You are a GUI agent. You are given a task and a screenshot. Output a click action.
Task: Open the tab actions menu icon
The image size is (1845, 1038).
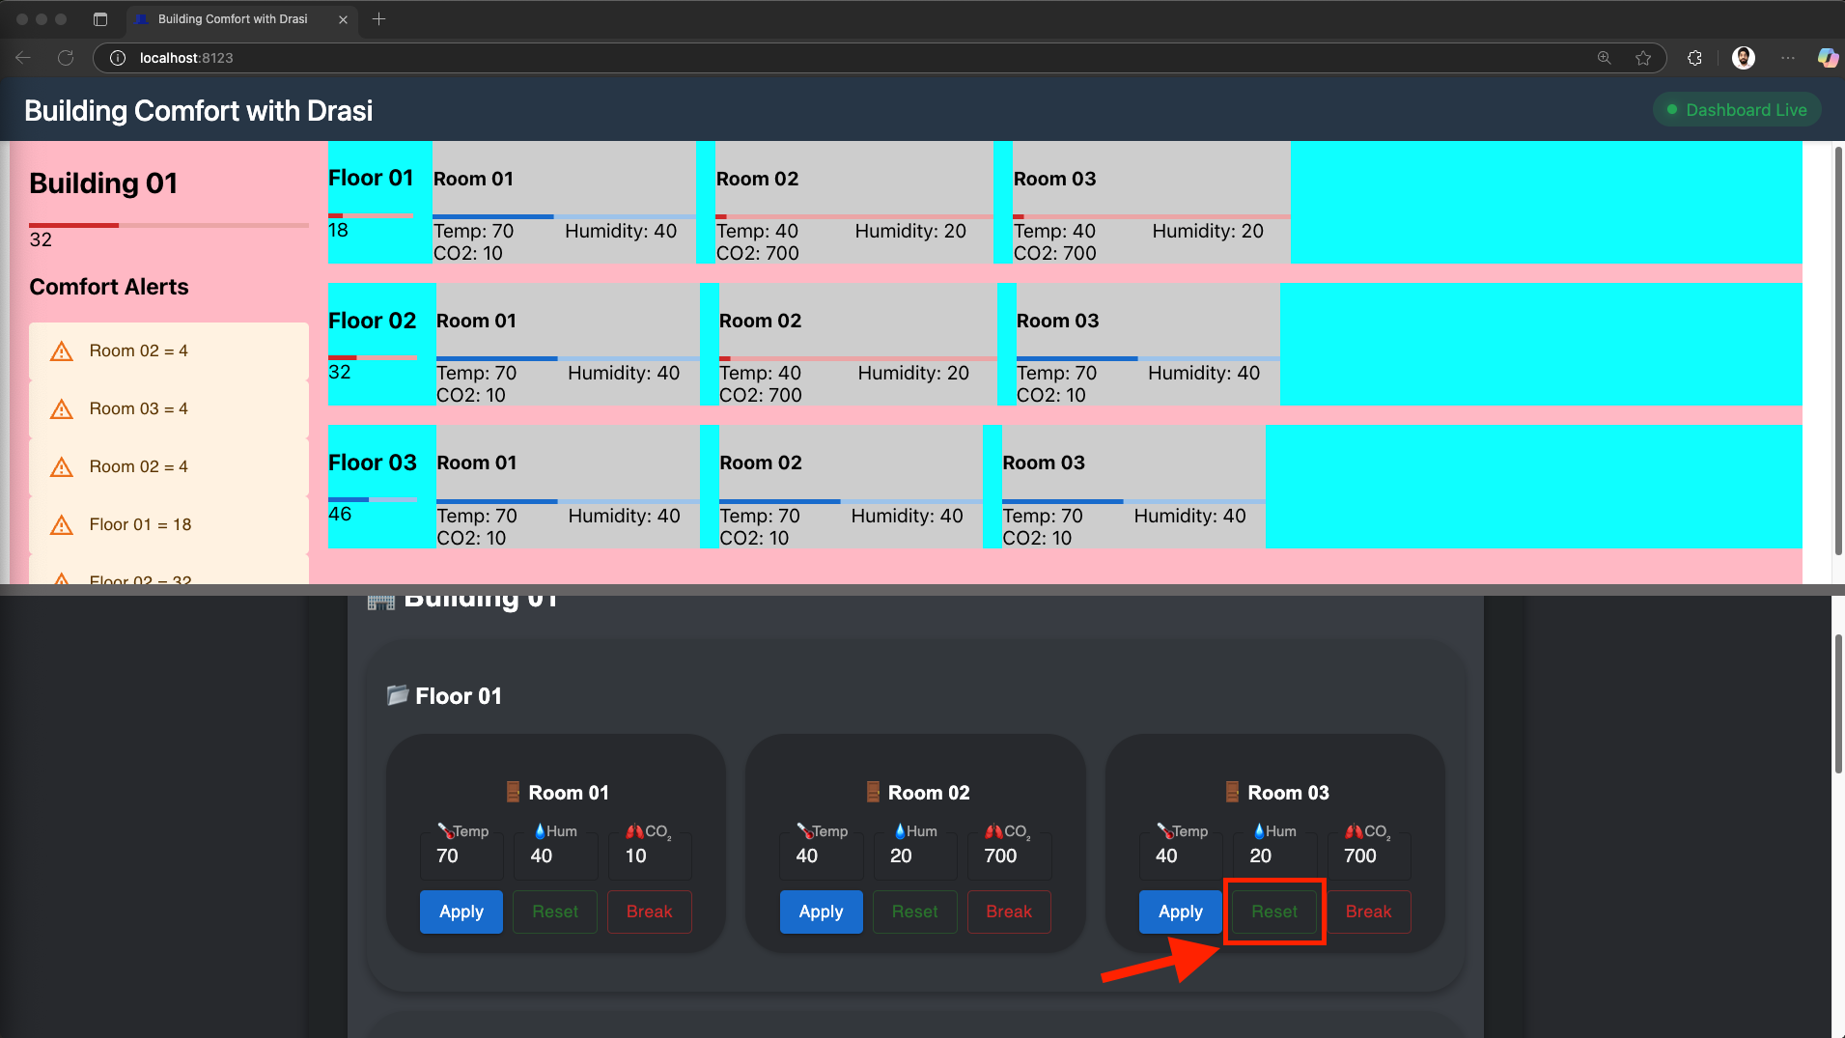pos(100,19)
